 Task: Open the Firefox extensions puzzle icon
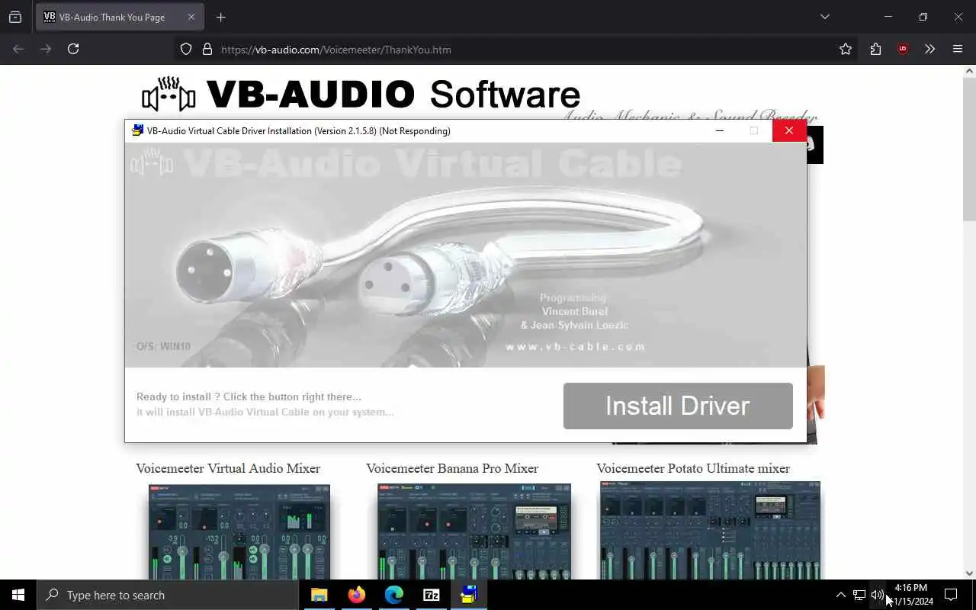pos(875,49)
